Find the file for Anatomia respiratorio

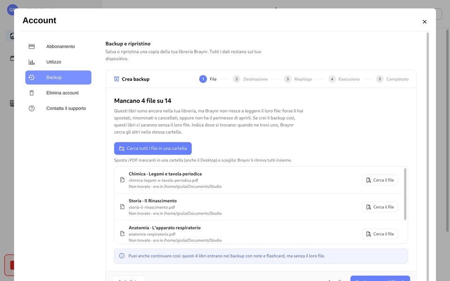pos(380,234)
